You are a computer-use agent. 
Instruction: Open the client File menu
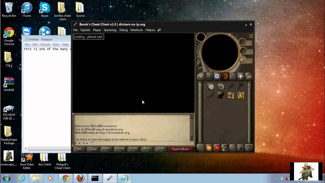tap(75, 30)
